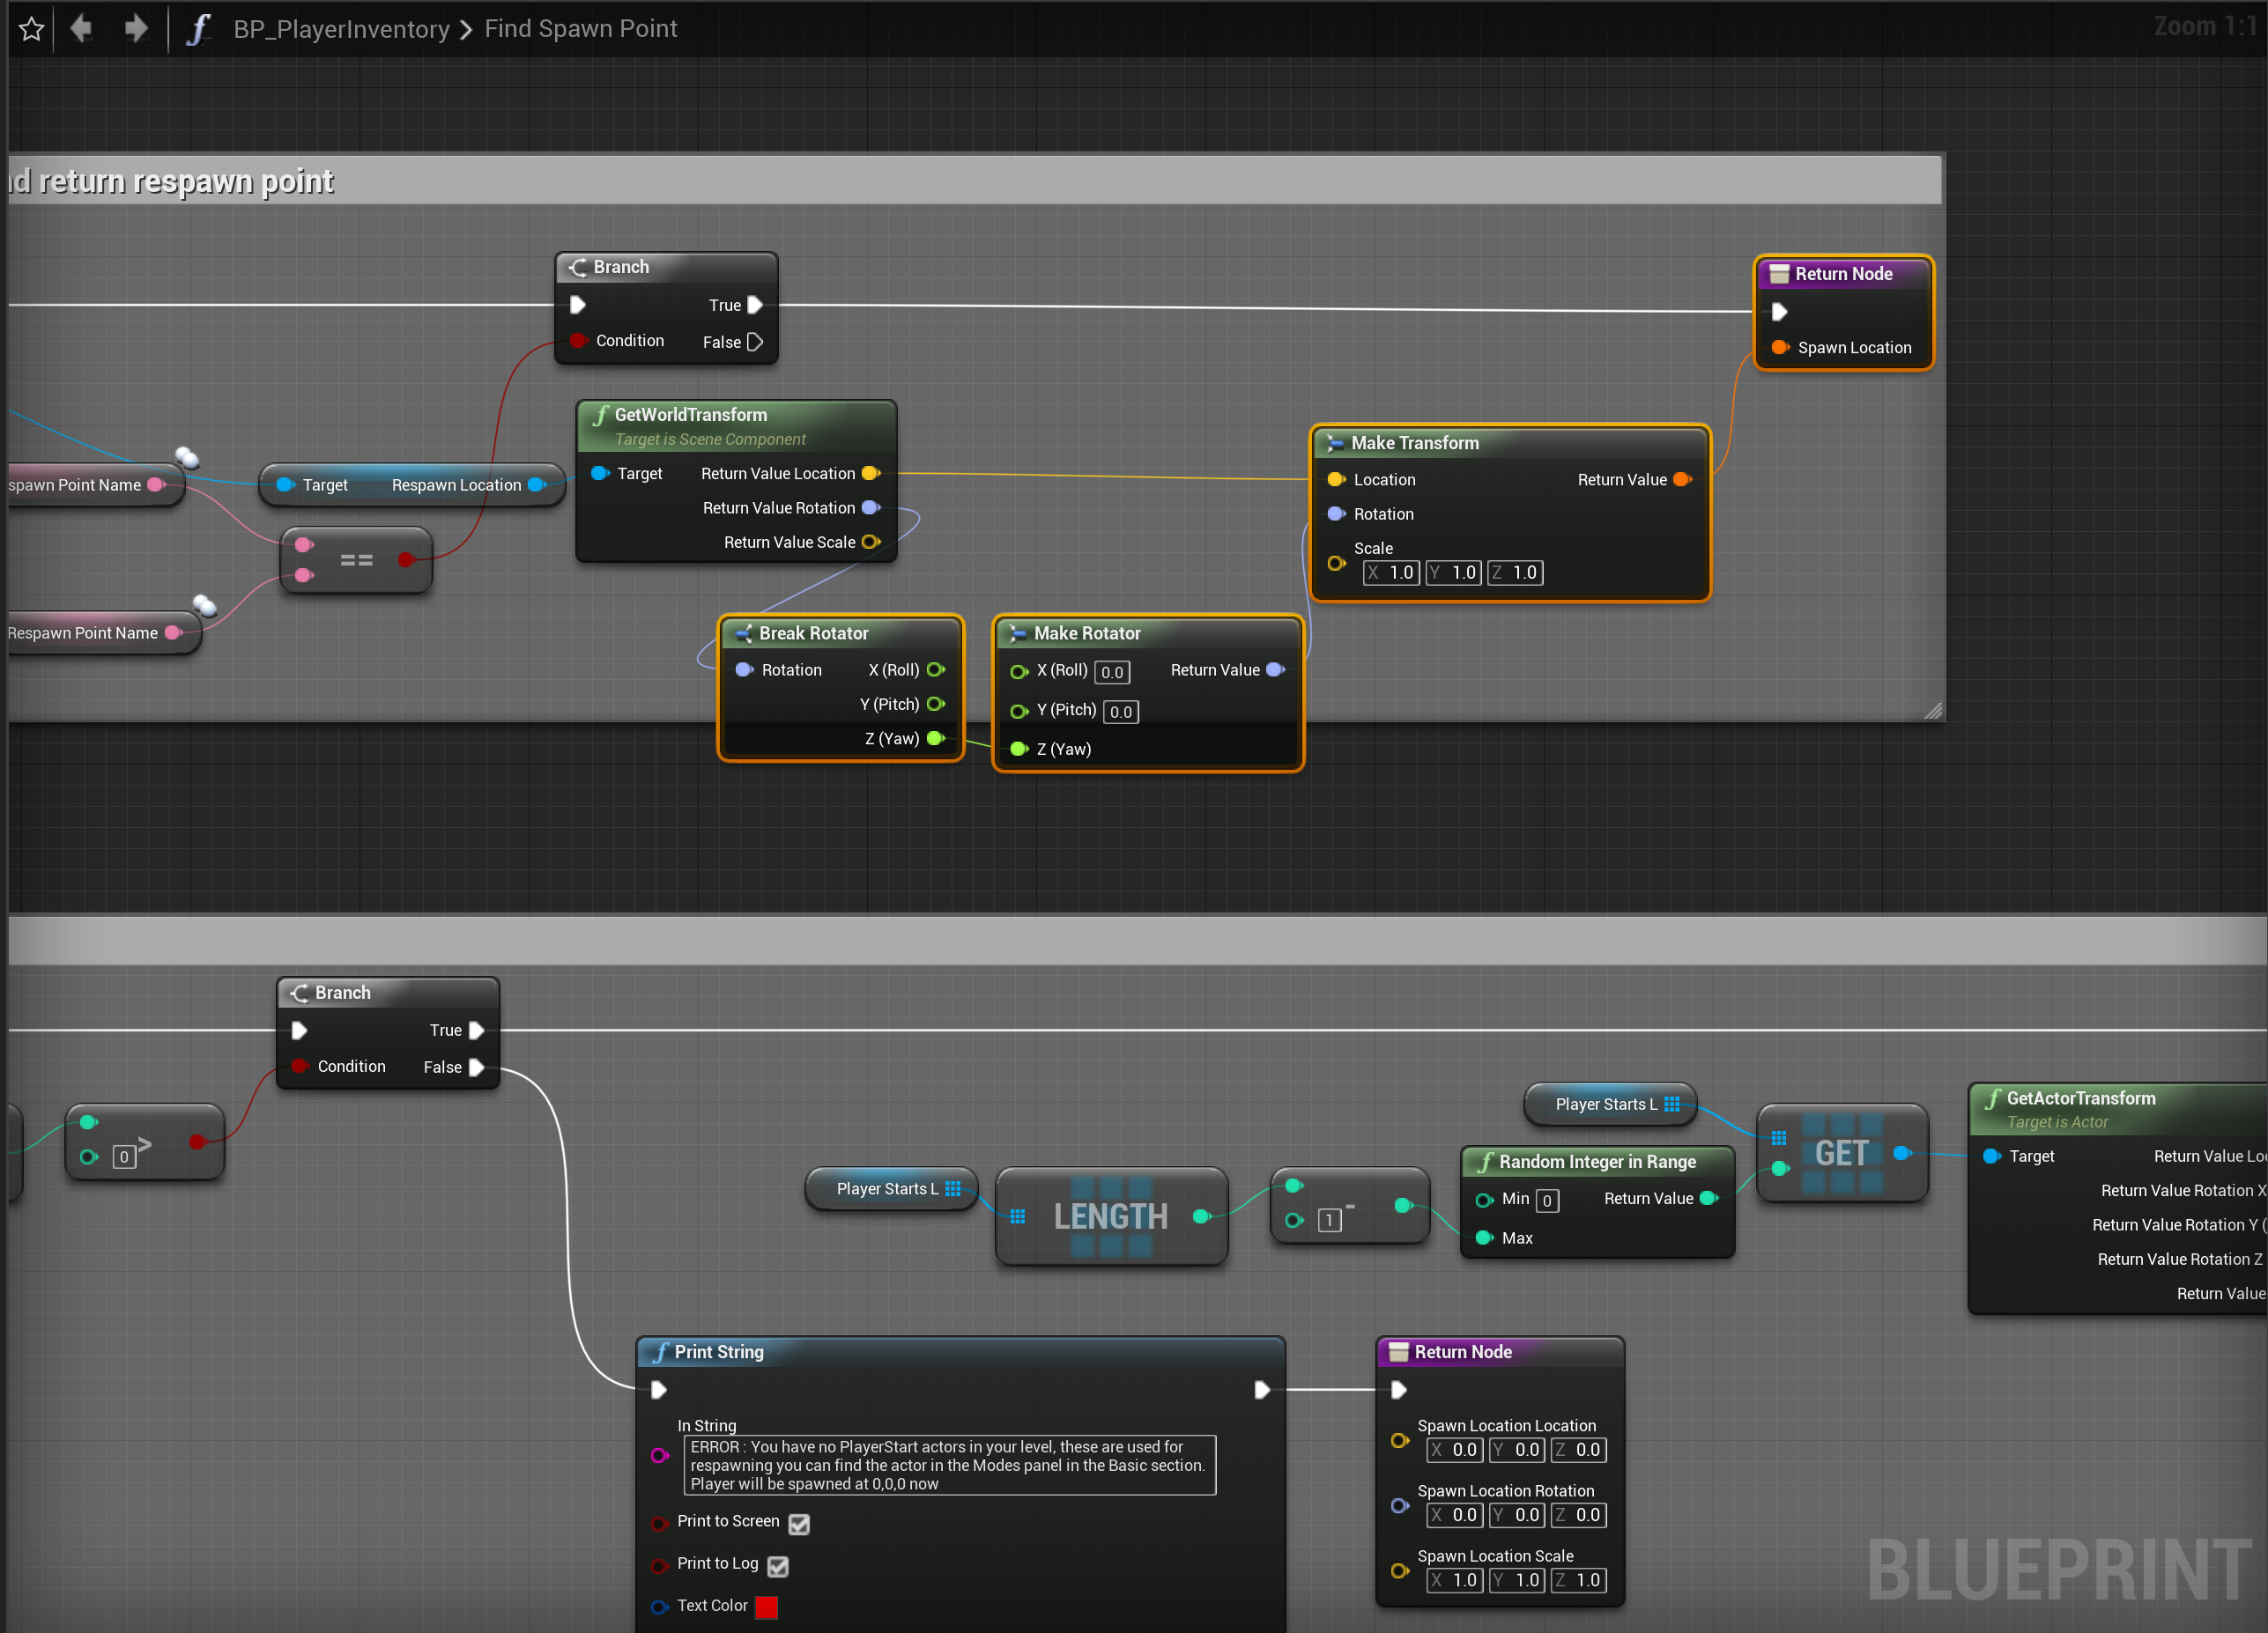Click the Make Transform Scale X field

coord(1391,573)
